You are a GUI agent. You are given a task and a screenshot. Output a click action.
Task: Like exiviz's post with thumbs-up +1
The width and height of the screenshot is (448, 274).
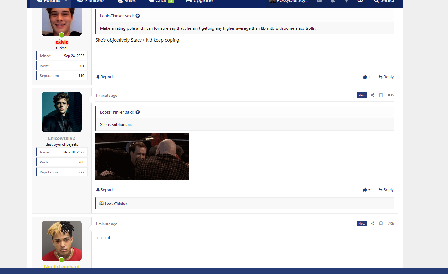click(x=368, y=77)
